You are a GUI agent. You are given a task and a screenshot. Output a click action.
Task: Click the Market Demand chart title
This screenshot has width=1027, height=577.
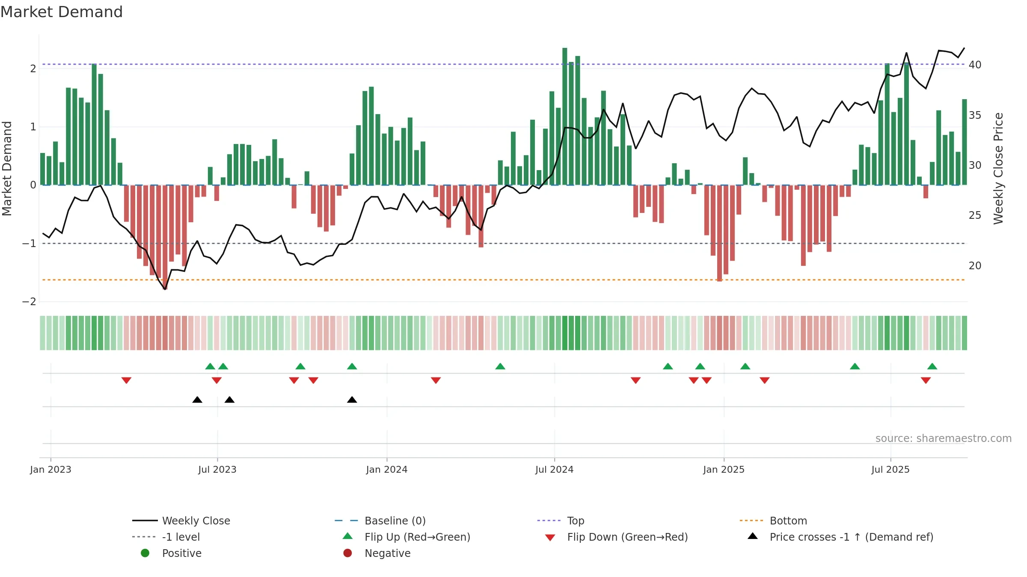(62, 12)
